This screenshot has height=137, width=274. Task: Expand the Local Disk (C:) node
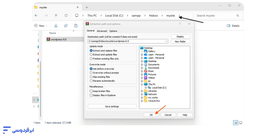(146, 88)
